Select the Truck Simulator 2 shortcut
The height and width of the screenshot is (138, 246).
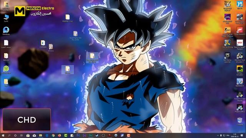pyautogui.click(x=240, y=58)
